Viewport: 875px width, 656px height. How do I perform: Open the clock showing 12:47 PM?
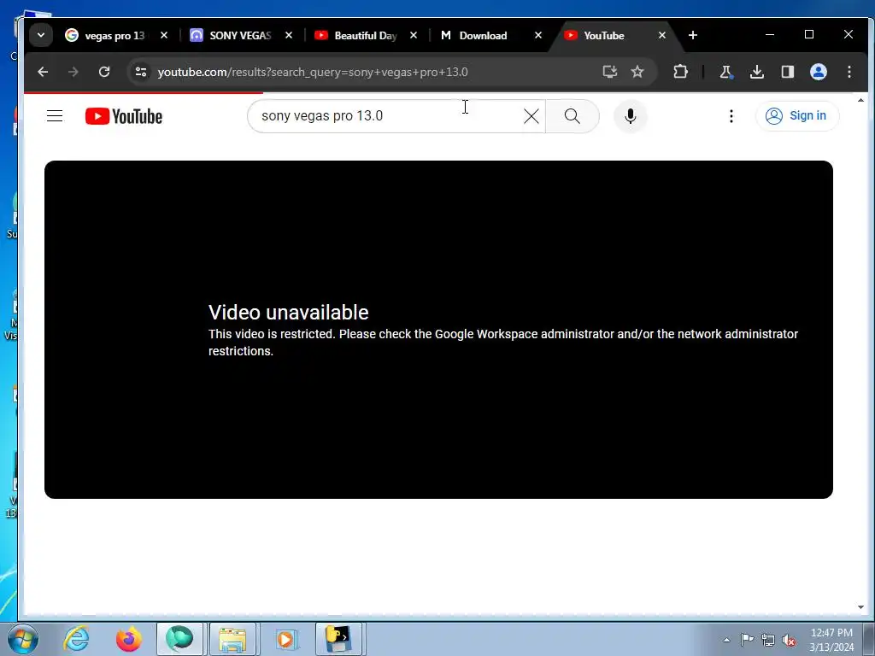point(831,640)
